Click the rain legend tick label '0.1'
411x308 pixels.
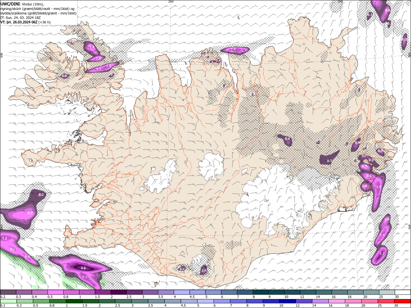click(x=3, y=305)
